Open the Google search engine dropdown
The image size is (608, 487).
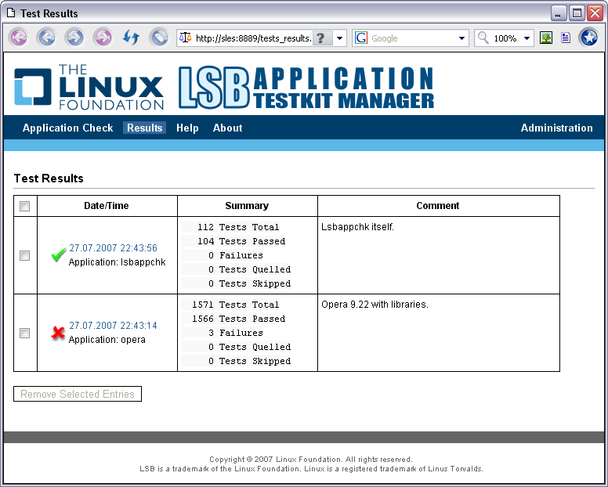pyautogui.click(x=461, y=38)
